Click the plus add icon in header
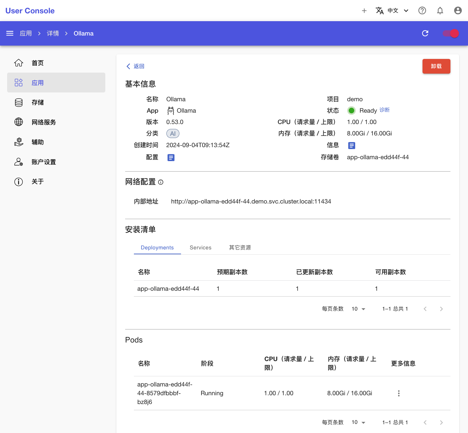This screenshot has height=433, width=468. point(364,11)
